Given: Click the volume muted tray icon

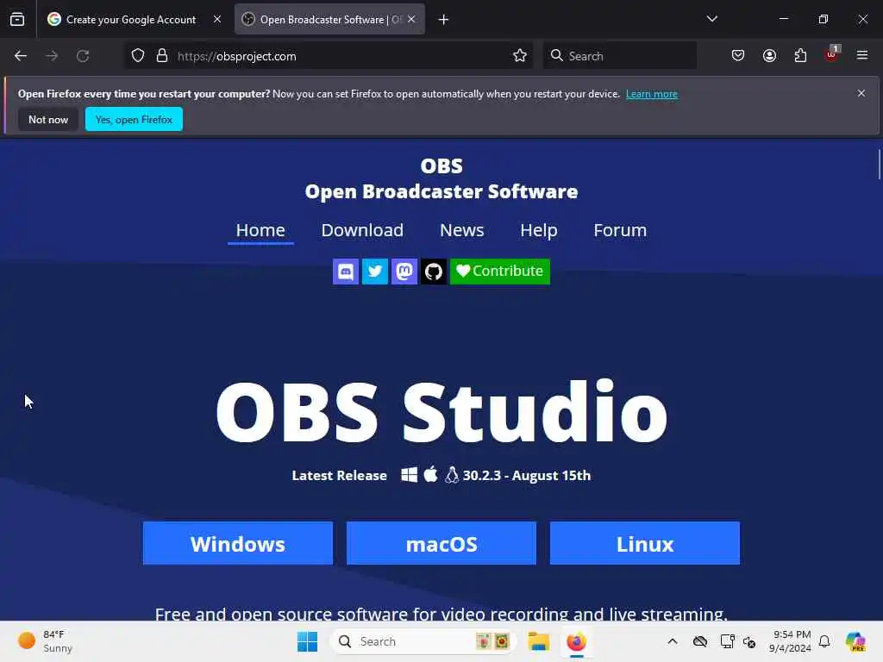Looking at the screenshot, I should 749,641.
